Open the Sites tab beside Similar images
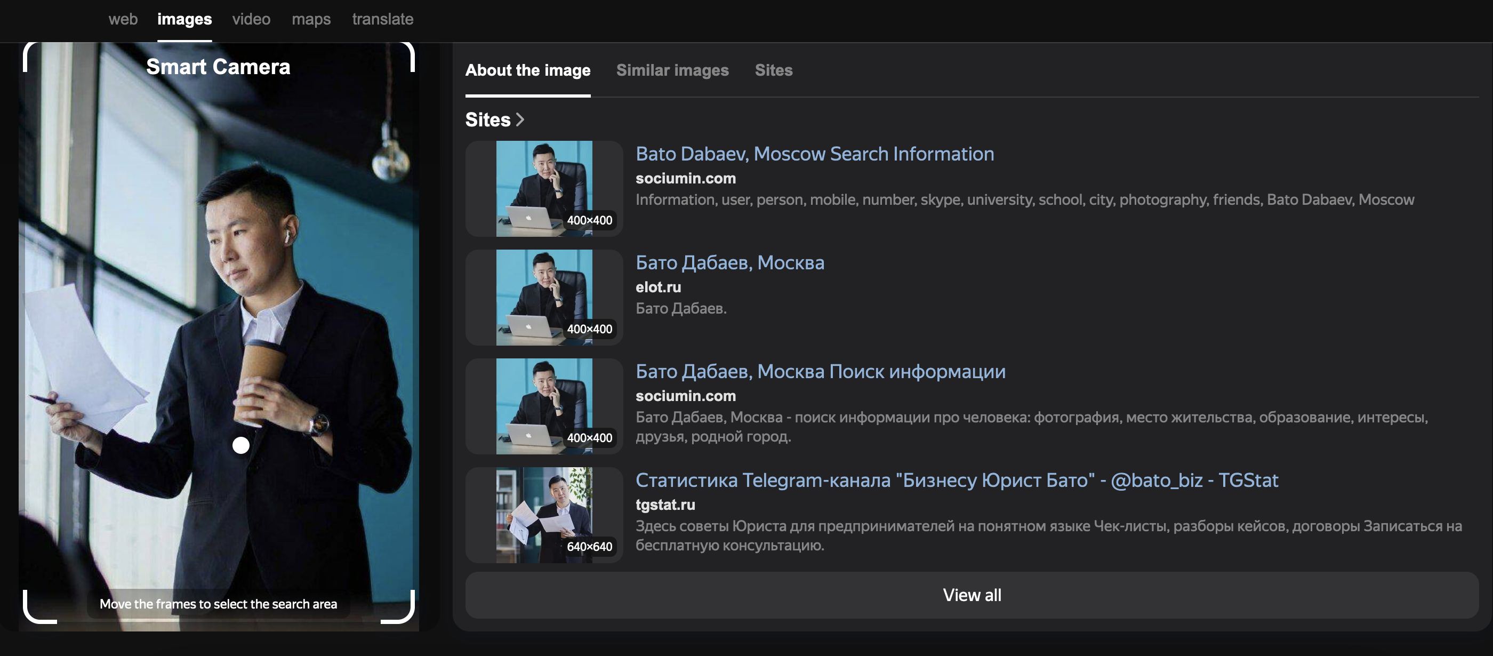The width and height of the screenshot is (1493, 656). [x=773, y=70]
